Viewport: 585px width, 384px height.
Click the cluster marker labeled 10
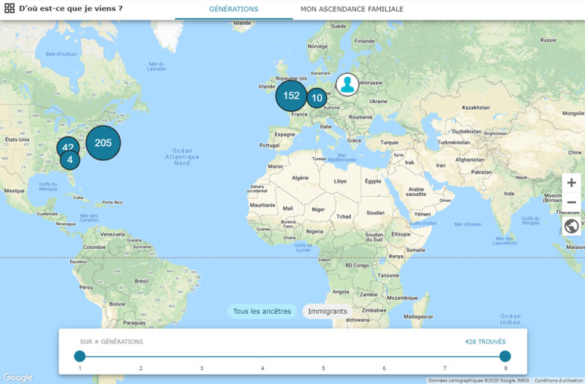pyautogui.click(x=317, y=98)
